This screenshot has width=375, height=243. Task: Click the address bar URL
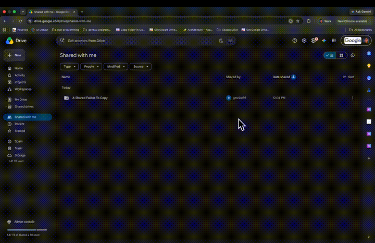click(63, 21)
